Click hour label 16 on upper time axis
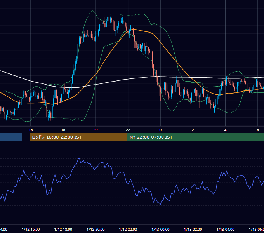 click(31, 130)
